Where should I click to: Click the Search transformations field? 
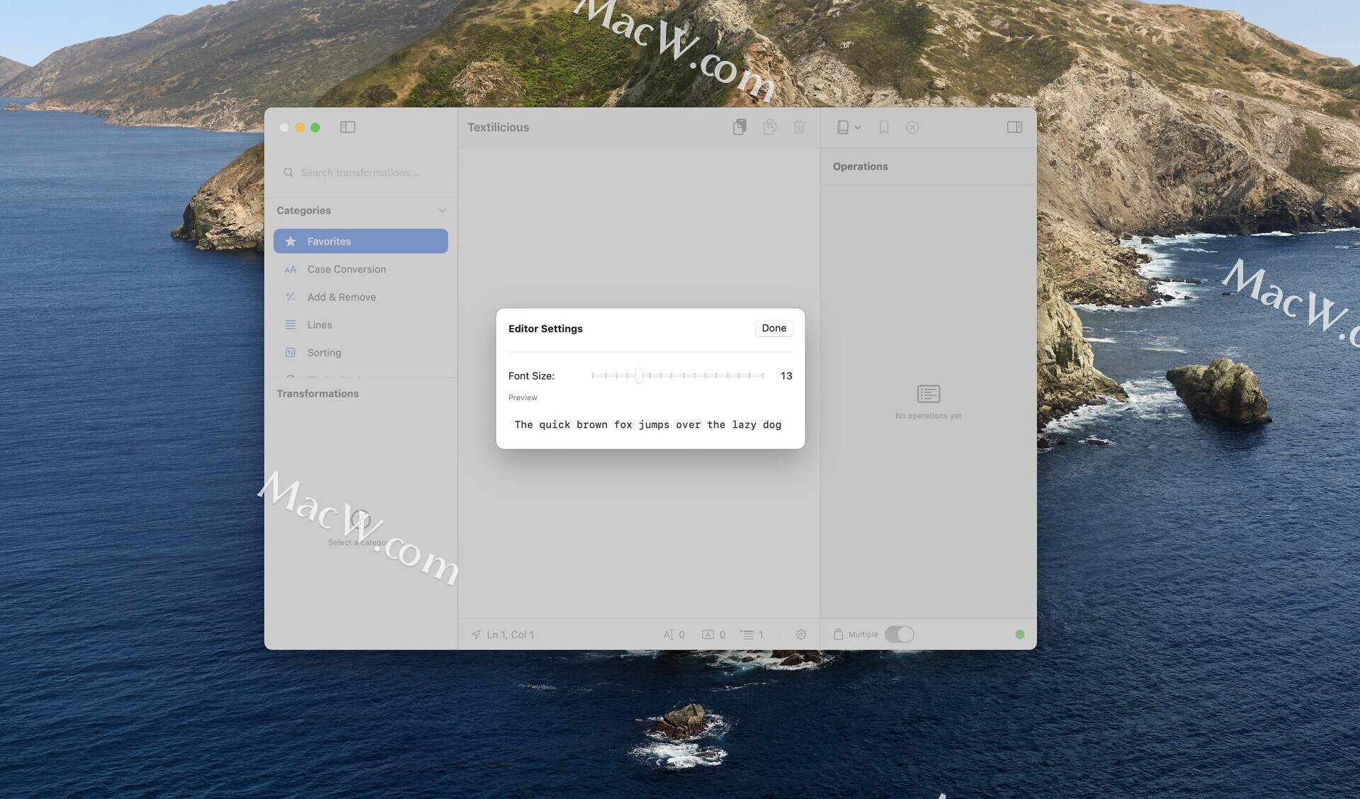tap(360, 173)
